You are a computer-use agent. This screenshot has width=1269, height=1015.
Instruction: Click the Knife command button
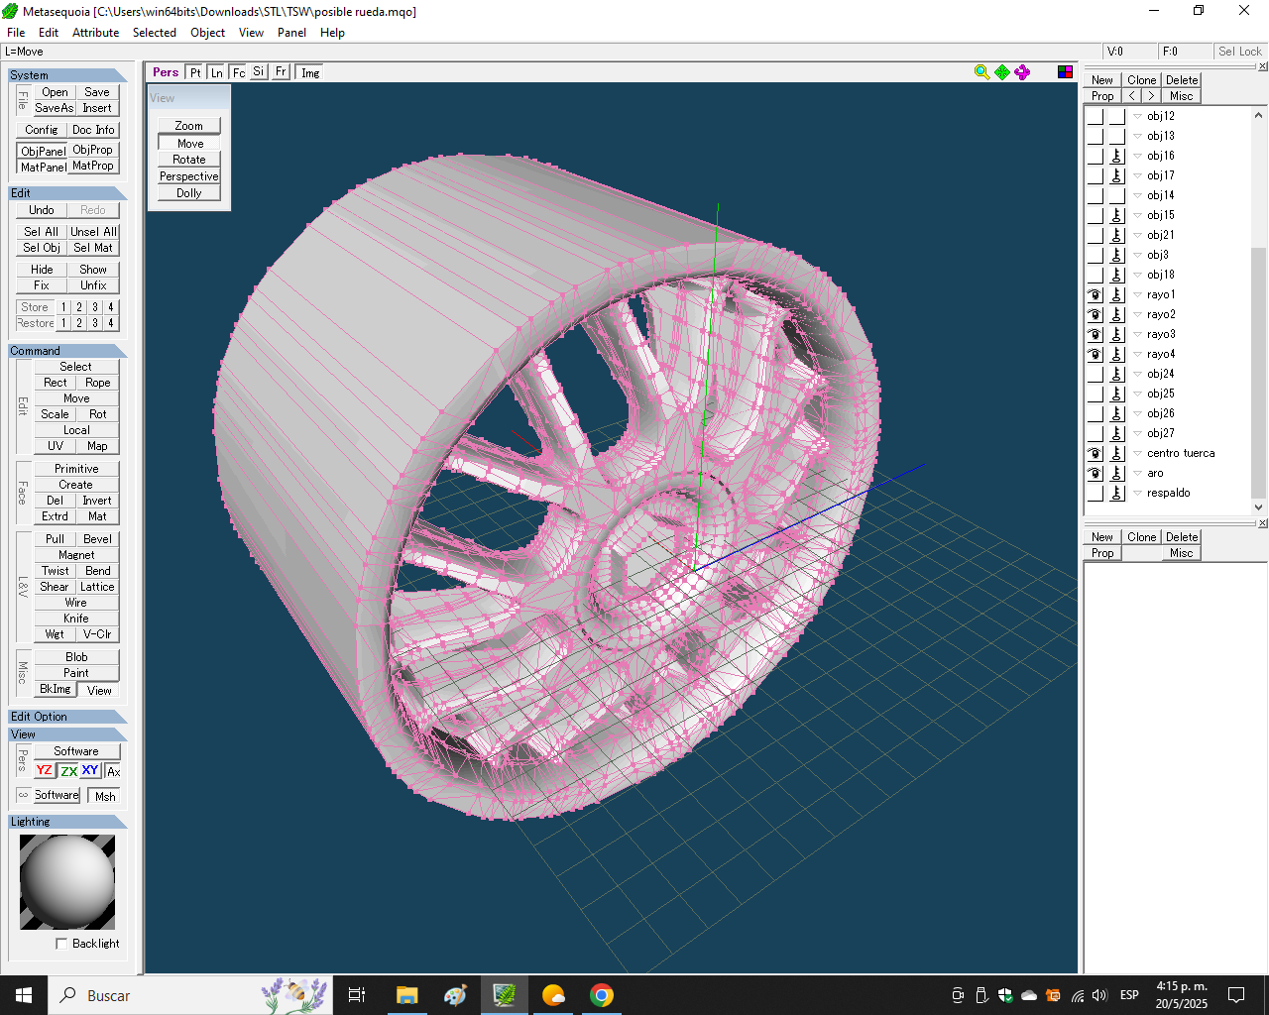tap(76, 619)
